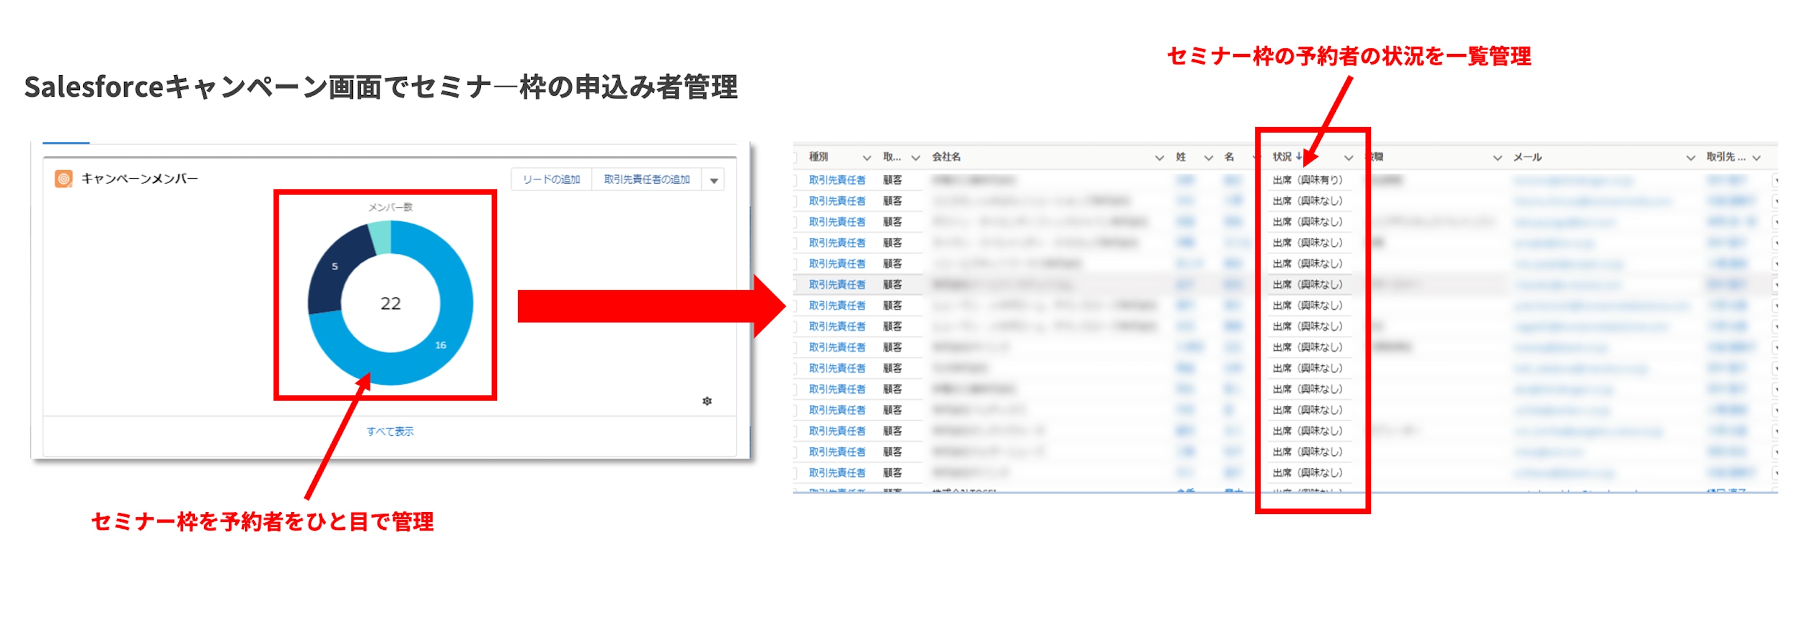Click the sort arrow beside 状況 header
This screenshot has height=618, width=1818.
click(x=1299, y=156)
